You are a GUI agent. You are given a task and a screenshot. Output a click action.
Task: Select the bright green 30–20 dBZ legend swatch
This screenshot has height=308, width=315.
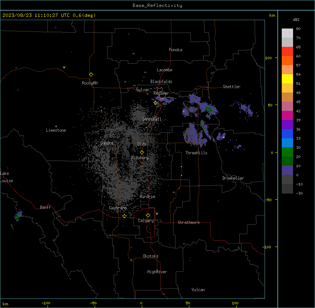point(287,152)
